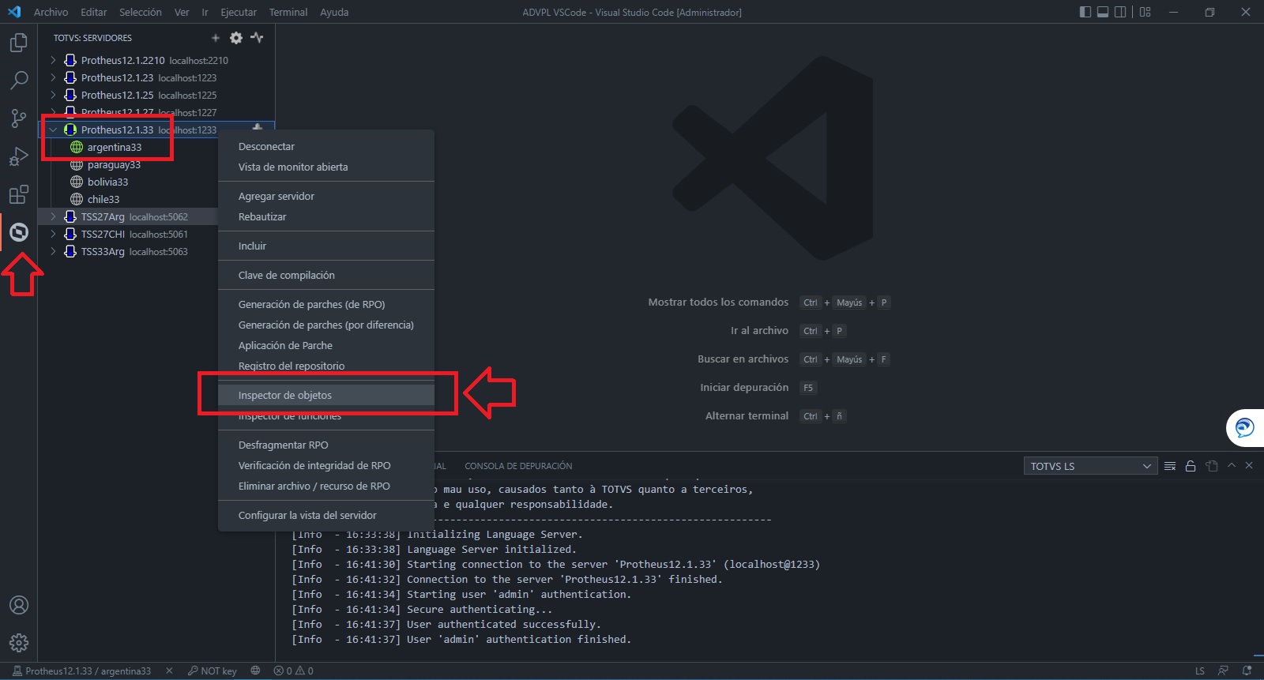Click the LS indicator in the status bar
Viewport: 1264px width, 680px height.
pos(1200,671)
